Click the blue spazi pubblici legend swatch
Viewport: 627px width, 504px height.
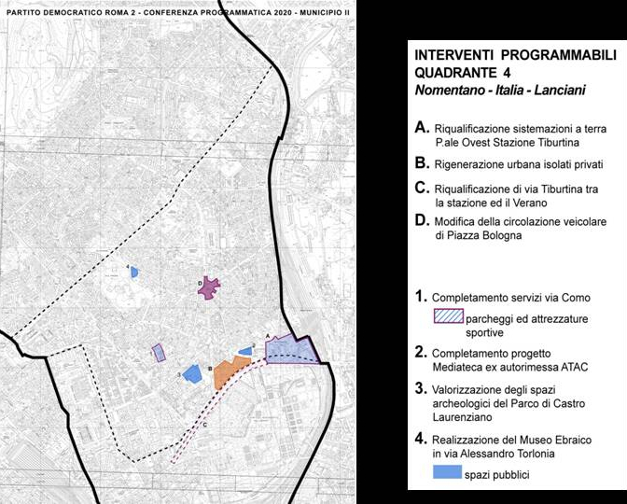(x=457, y=475)
